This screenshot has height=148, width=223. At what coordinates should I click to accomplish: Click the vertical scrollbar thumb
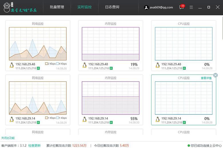pyautogui.click(x=222, y=28)
